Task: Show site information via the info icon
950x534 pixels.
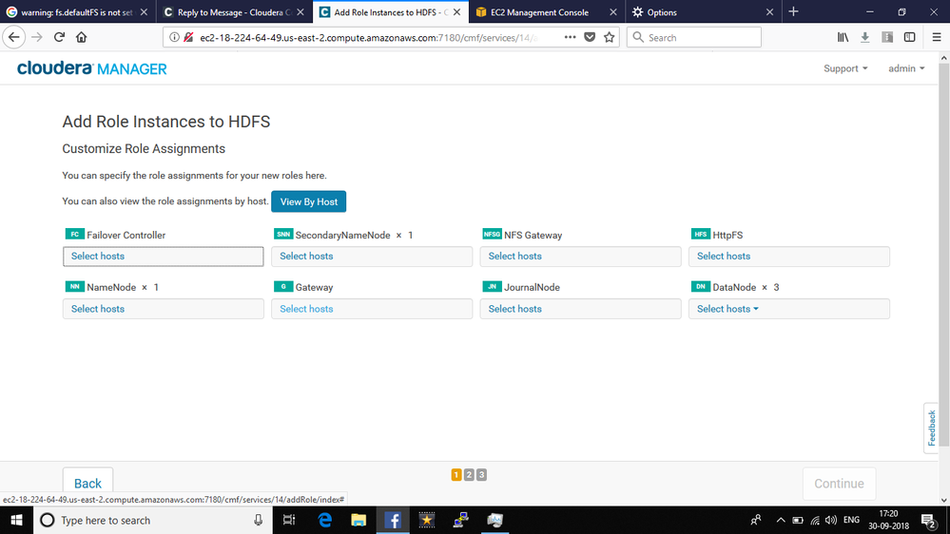Action: point(174,38)
